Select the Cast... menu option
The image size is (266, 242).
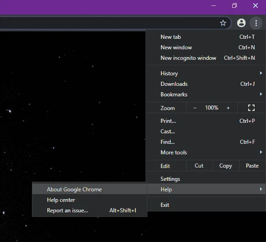(206, 132)
